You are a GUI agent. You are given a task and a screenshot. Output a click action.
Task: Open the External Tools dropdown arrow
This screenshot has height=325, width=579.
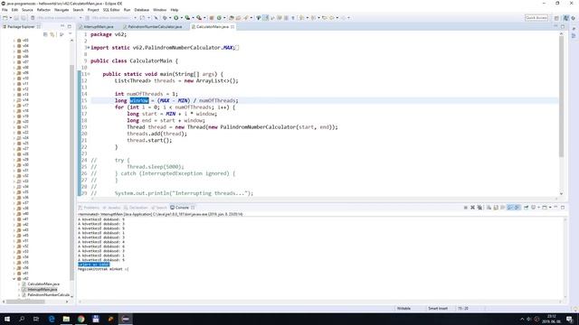tap(204, 18)
